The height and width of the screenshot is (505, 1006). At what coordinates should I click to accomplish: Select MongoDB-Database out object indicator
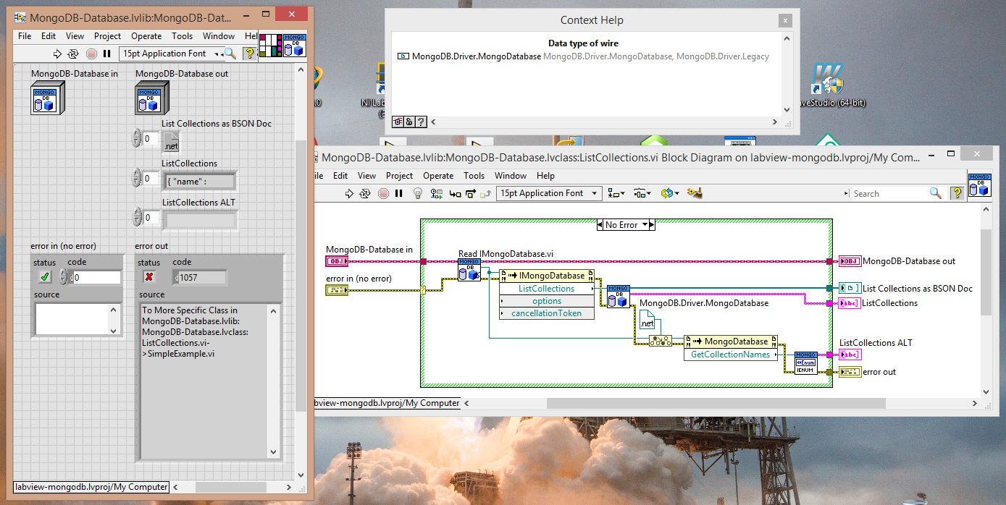point(153,98)
